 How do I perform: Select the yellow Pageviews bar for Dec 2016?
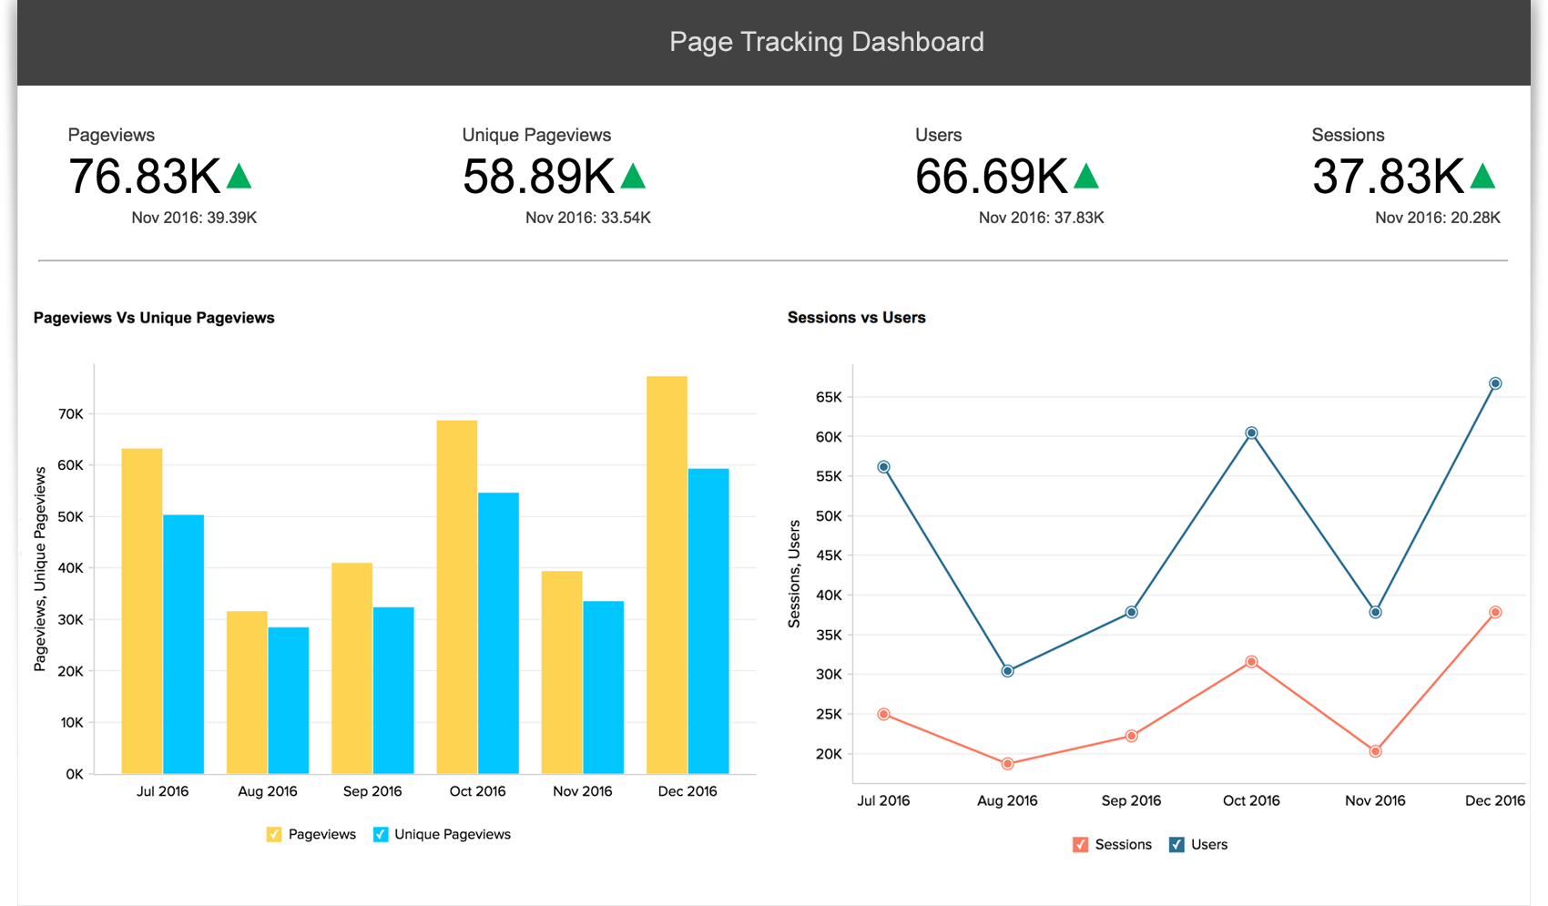667,574
